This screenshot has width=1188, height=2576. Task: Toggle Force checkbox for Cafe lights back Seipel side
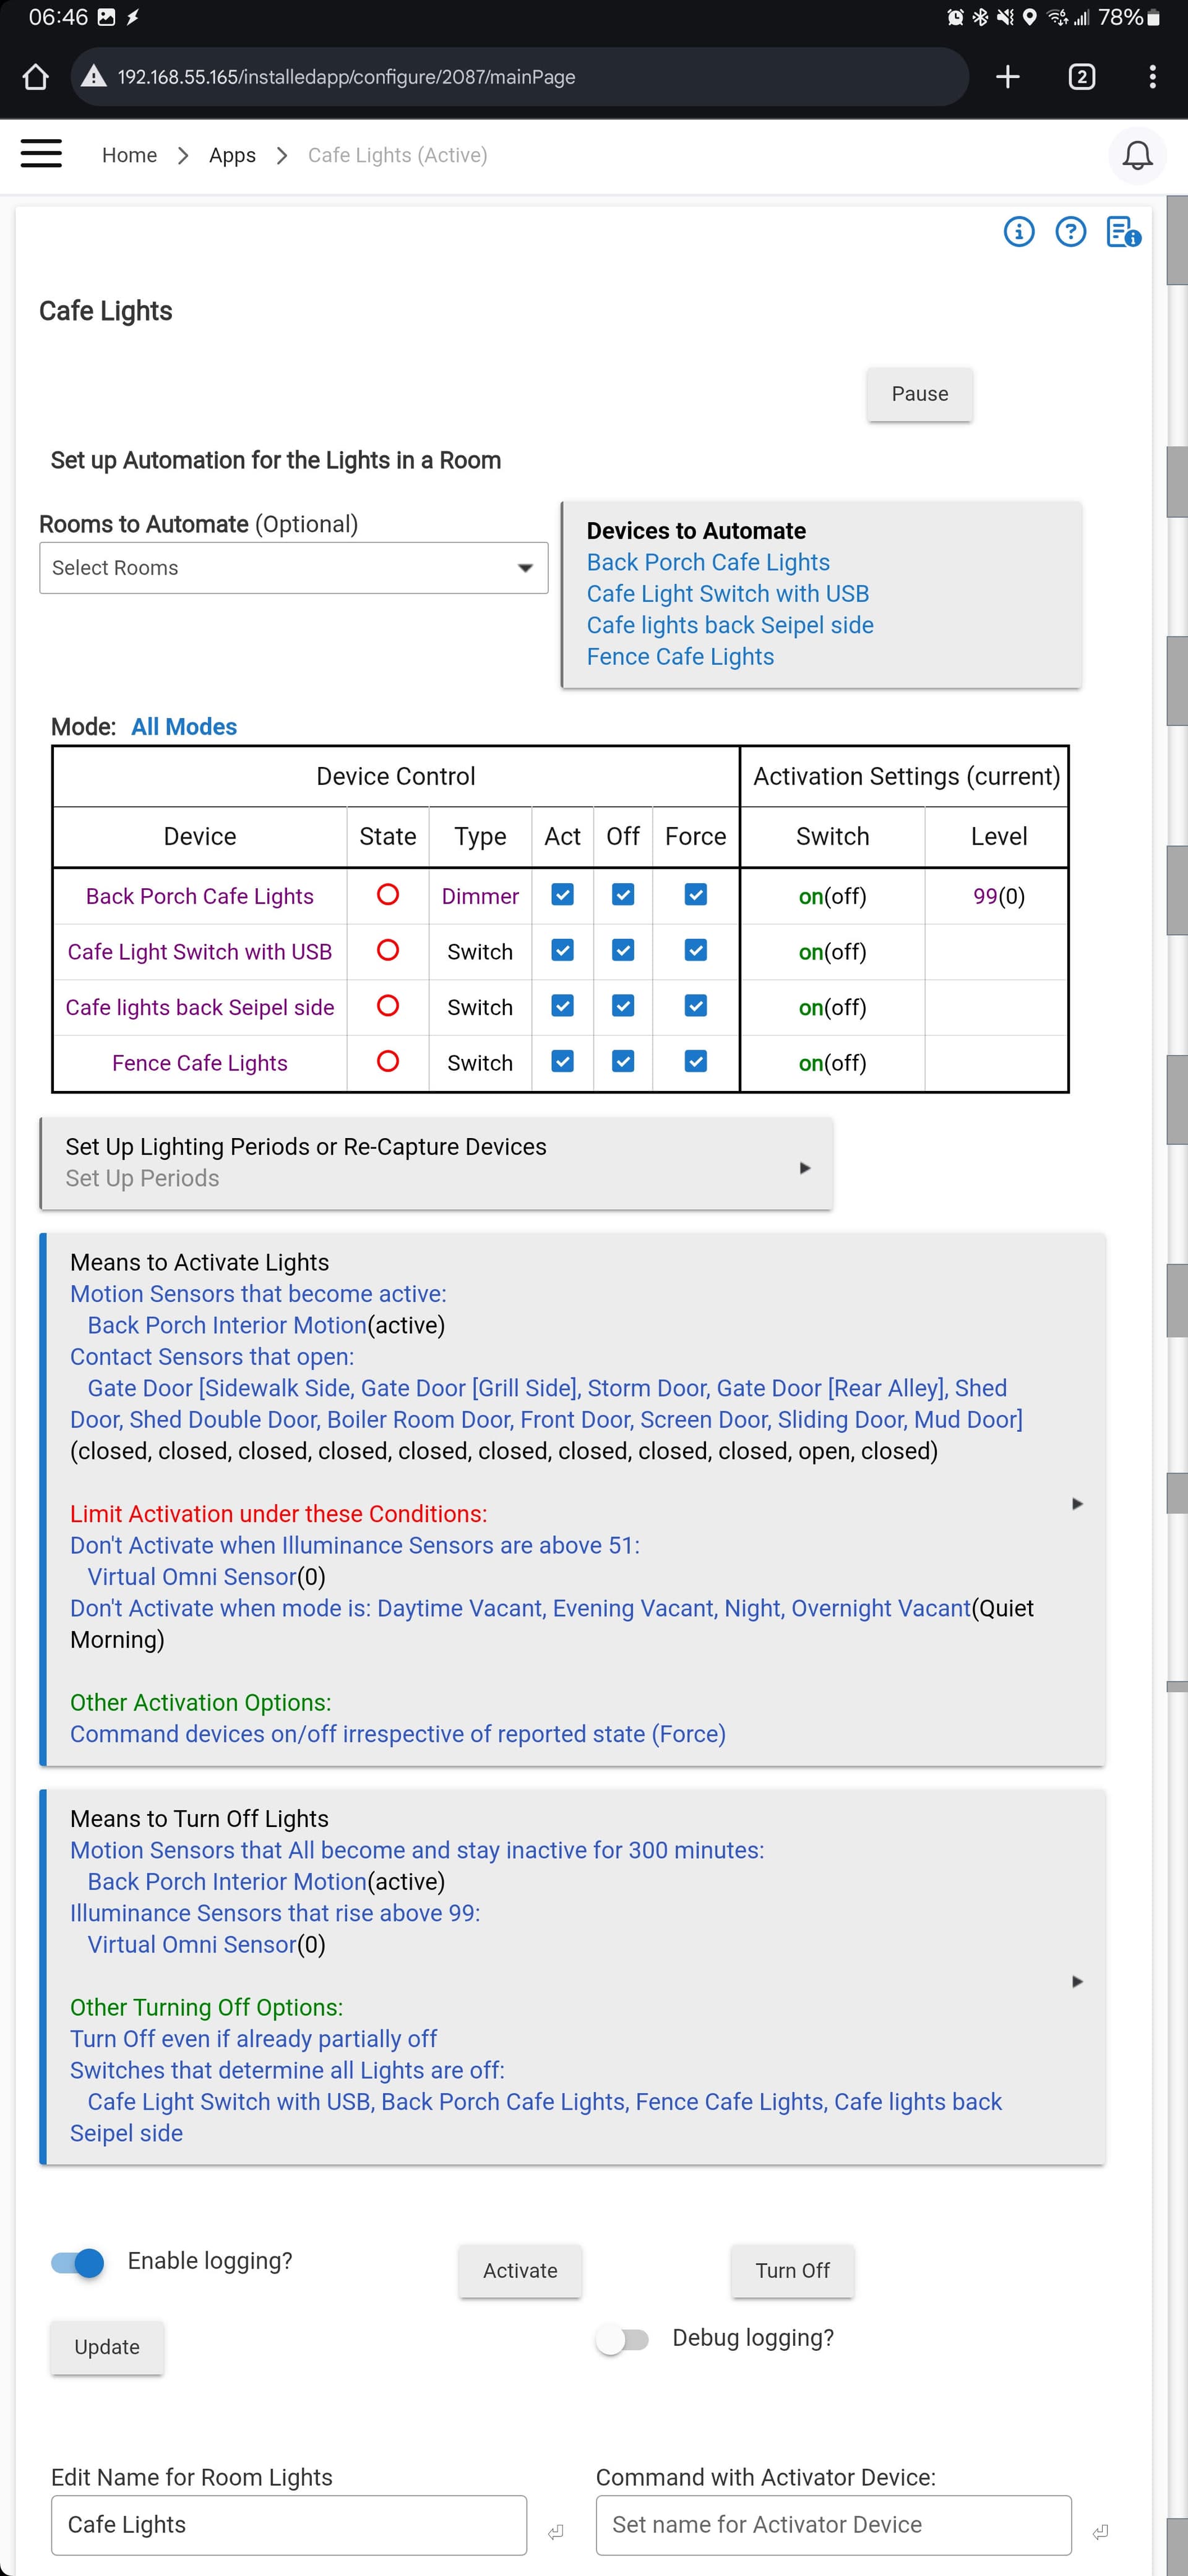[695, 1006]
